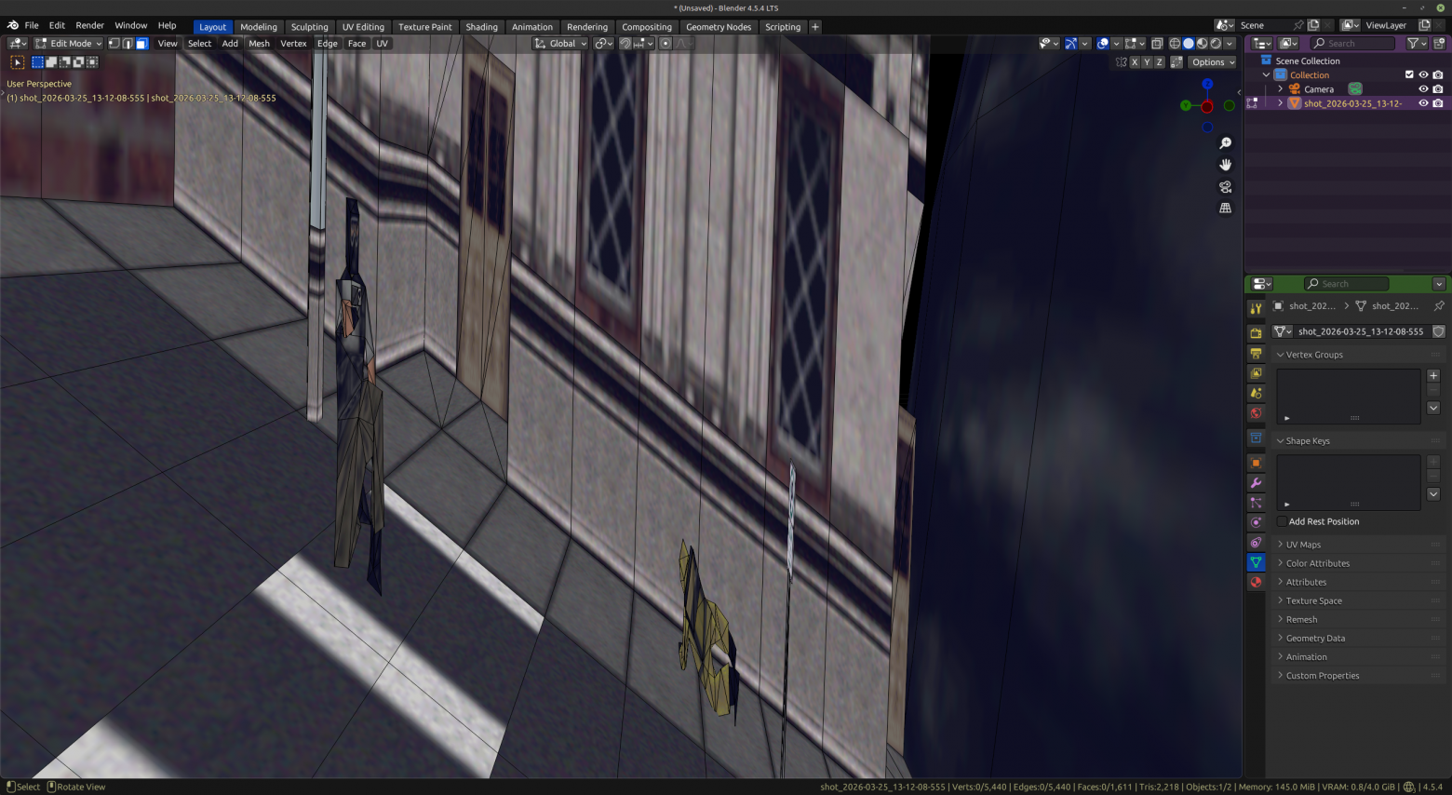The width and height of the screenshot is (1452, 795).
Task: Switch to the Sculpting workspace tab
Action: click(x=309, y=27)
